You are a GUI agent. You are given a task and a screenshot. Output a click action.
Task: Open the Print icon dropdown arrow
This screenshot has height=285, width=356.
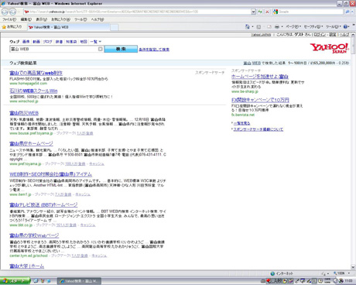pyautogui.click(x=282, y=26)
